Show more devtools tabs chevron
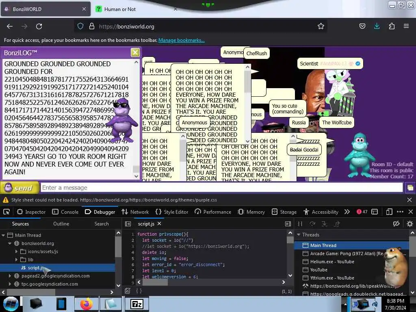This screenshot has width=416, height=312. tap(347, 212)
